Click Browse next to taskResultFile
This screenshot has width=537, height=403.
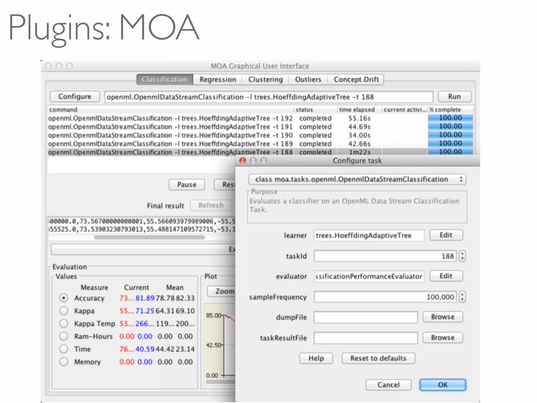click(443, 338)
